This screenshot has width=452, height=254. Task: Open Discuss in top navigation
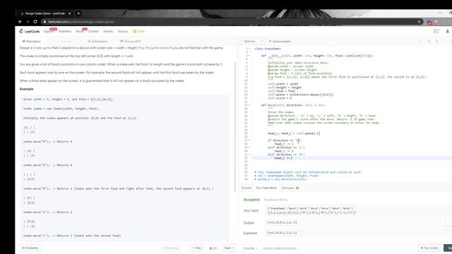[122, 31]
